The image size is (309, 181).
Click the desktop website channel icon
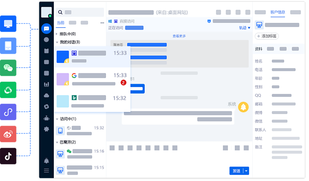tap(8, 24)
